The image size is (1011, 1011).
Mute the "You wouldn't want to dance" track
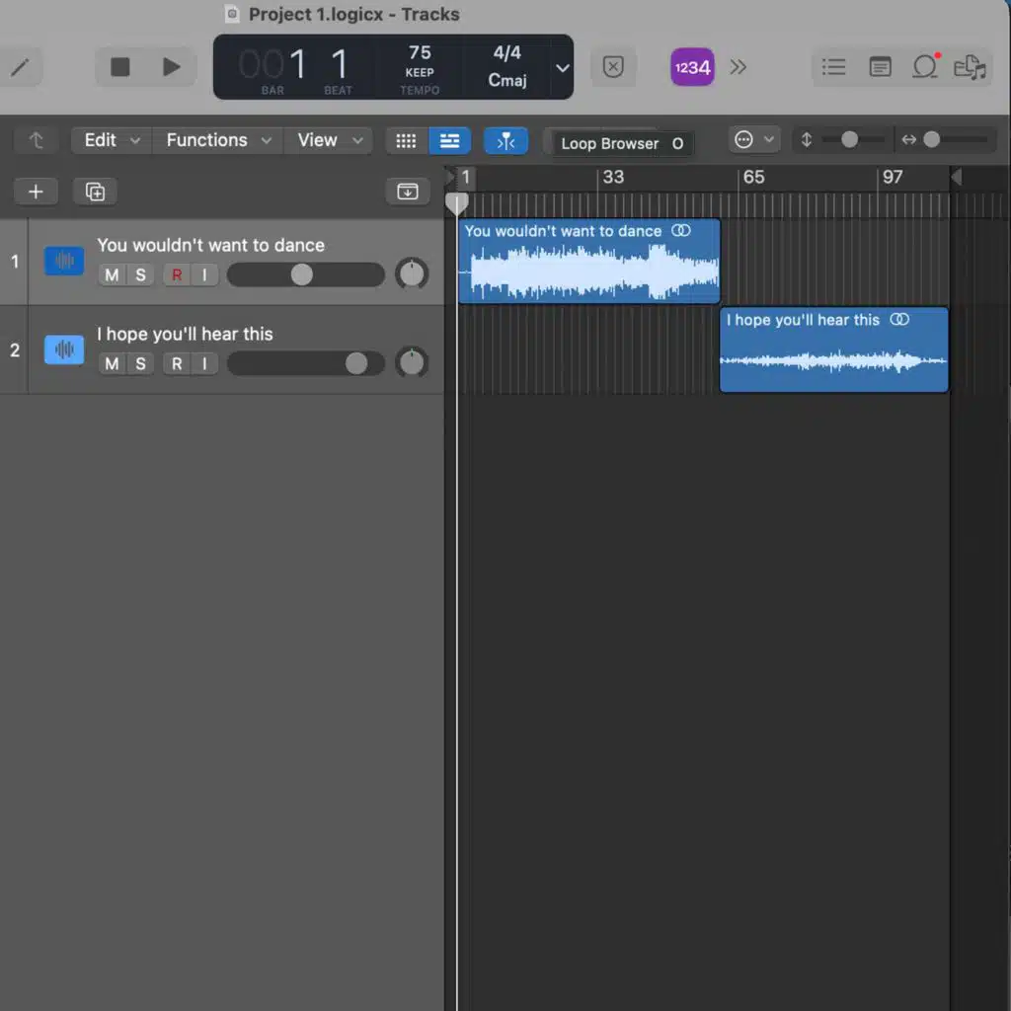tap(112, 274)
